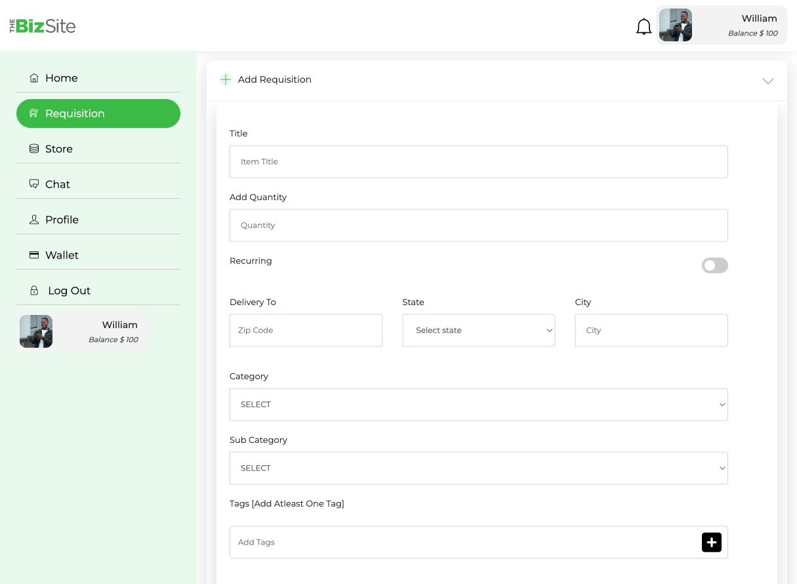
Task: Open William's account card in header
Action: click(721, 26)
